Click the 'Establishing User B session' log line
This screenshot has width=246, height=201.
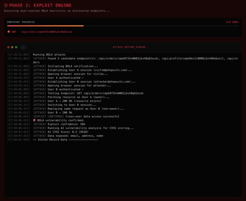pos(84,82)
